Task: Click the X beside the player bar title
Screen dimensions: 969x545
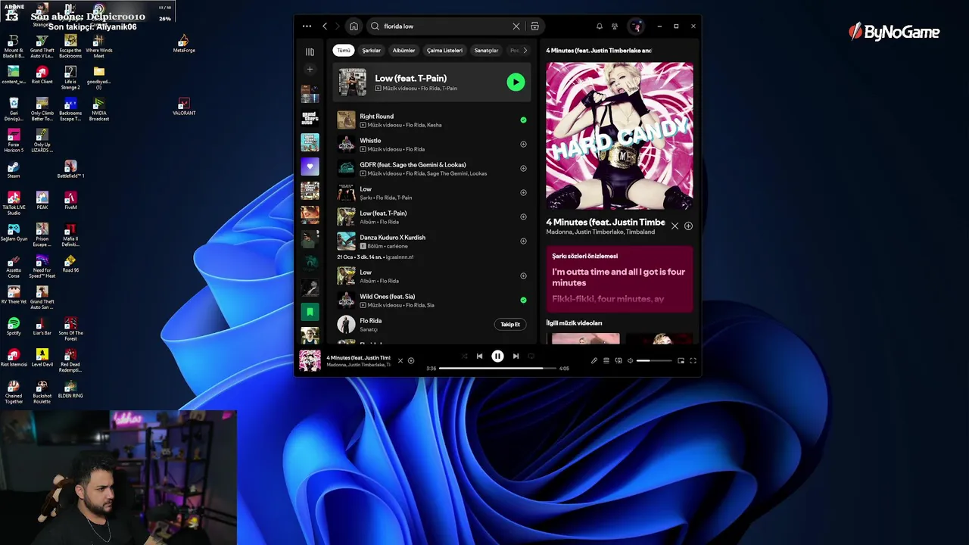Action: click(400, 360)
